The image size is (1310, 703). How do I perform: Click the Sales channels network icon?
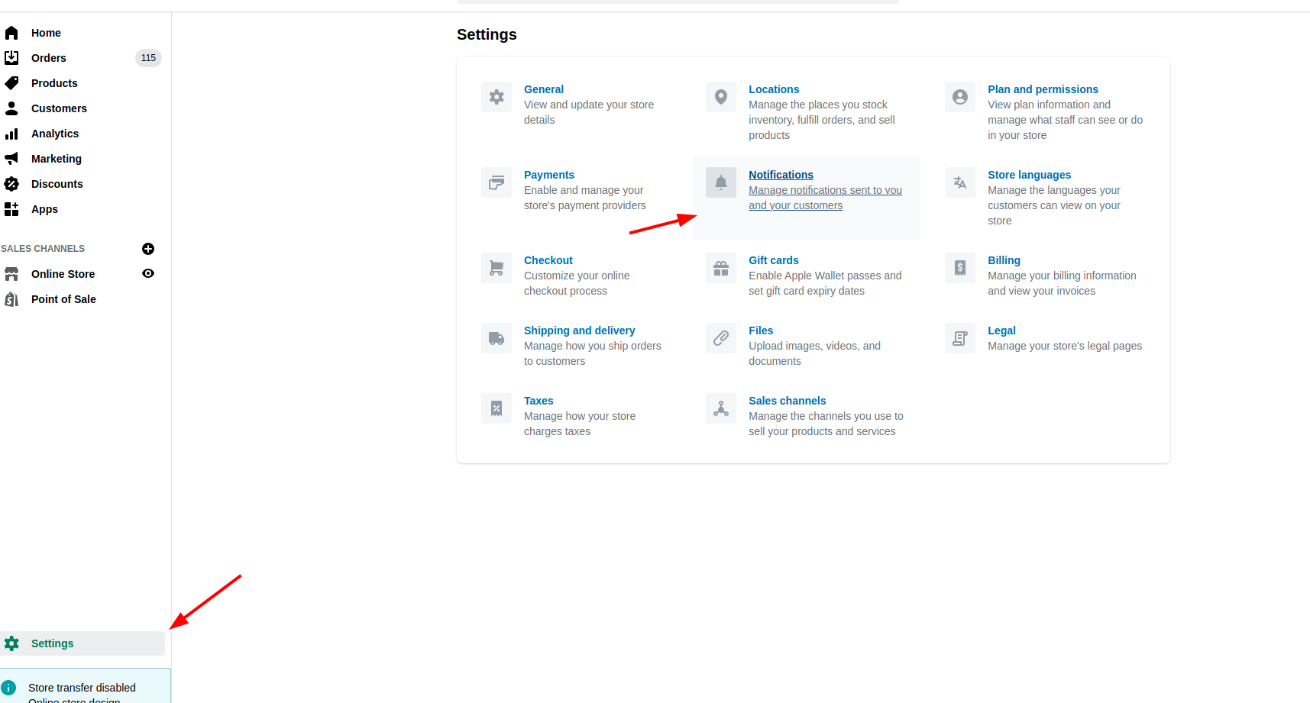click(721, 408)
